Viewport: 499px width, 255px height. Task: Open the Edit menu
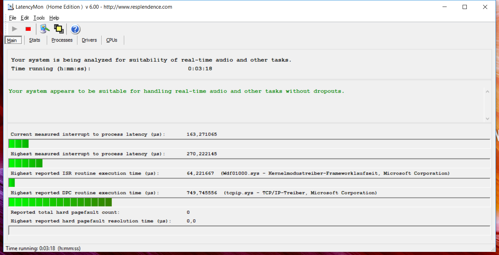click(25, 18)
